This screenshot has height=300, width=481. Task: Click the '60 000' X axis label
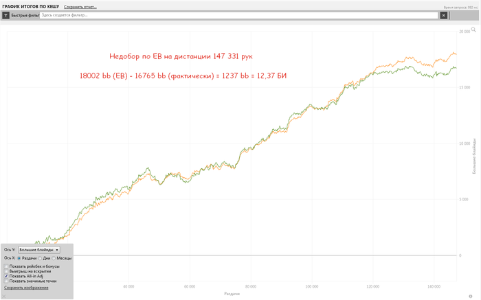pyautogui.click(x=190, y=287)
